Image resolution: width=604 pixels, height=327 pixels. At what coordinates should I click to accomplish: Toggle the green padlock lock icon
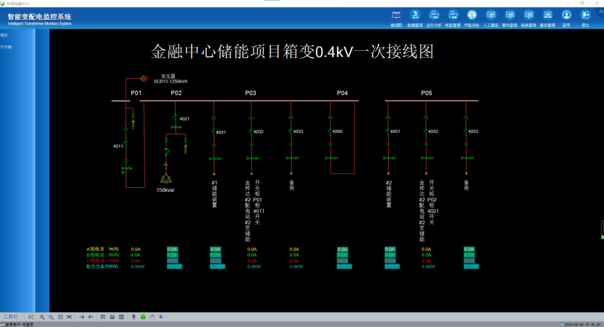tap(143, 317)
